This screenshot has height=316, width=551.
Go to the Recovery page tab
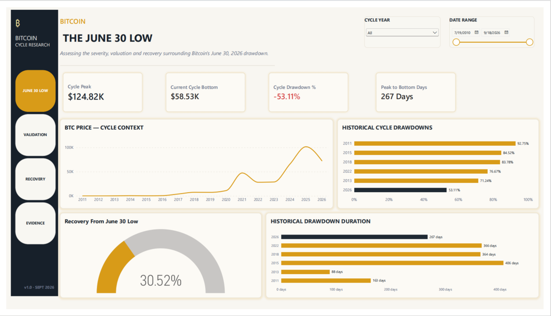pyautogui.click(x=35, y=179)
